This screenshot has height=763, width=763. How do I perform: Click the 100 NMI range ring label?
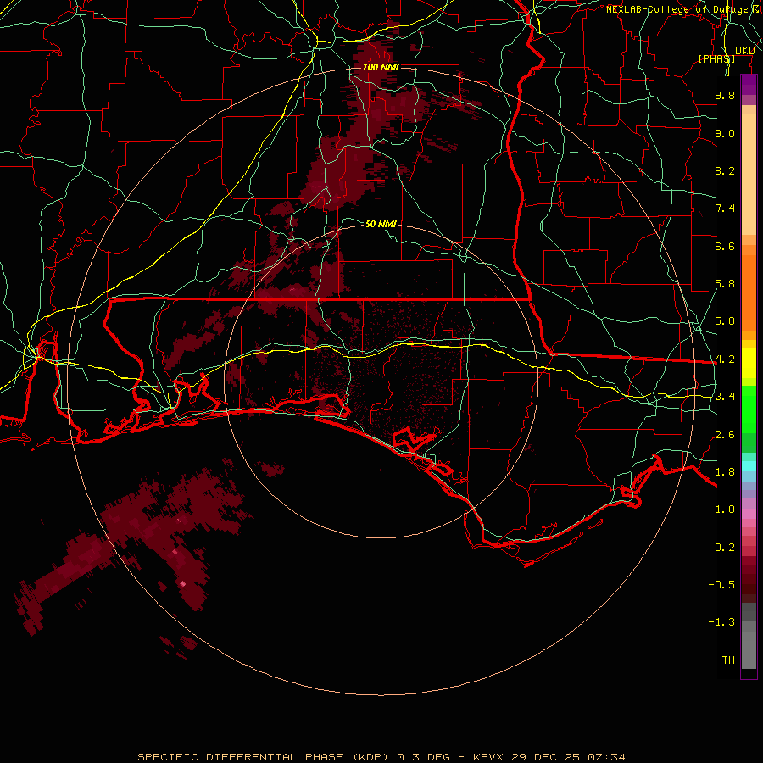point(381,67)
